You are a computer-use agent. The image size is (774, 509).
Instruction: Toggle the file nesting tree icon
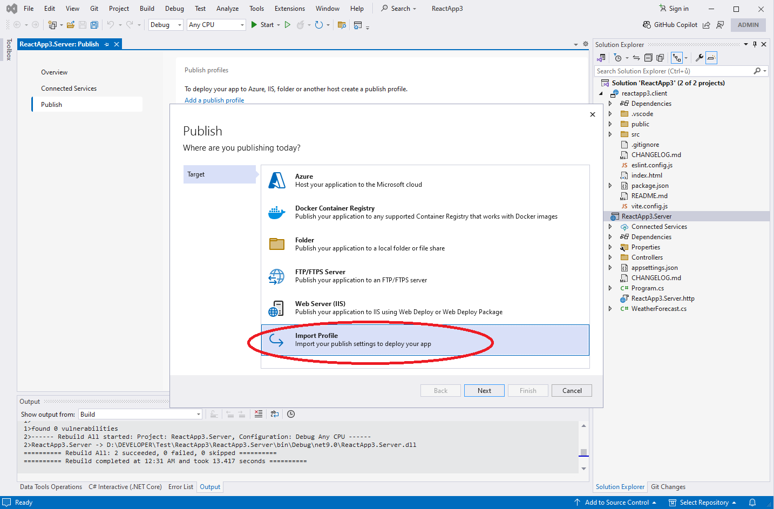tap(677, 58)
